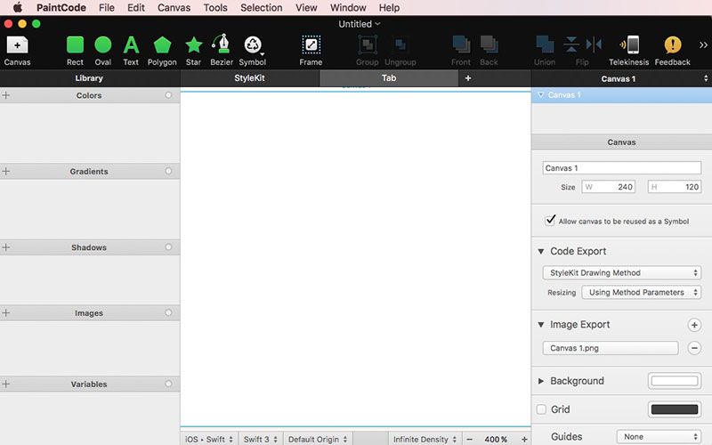Open the iOS Swift platform dropdown
This screenshot has width=712, height=445.
click(209, 439)
